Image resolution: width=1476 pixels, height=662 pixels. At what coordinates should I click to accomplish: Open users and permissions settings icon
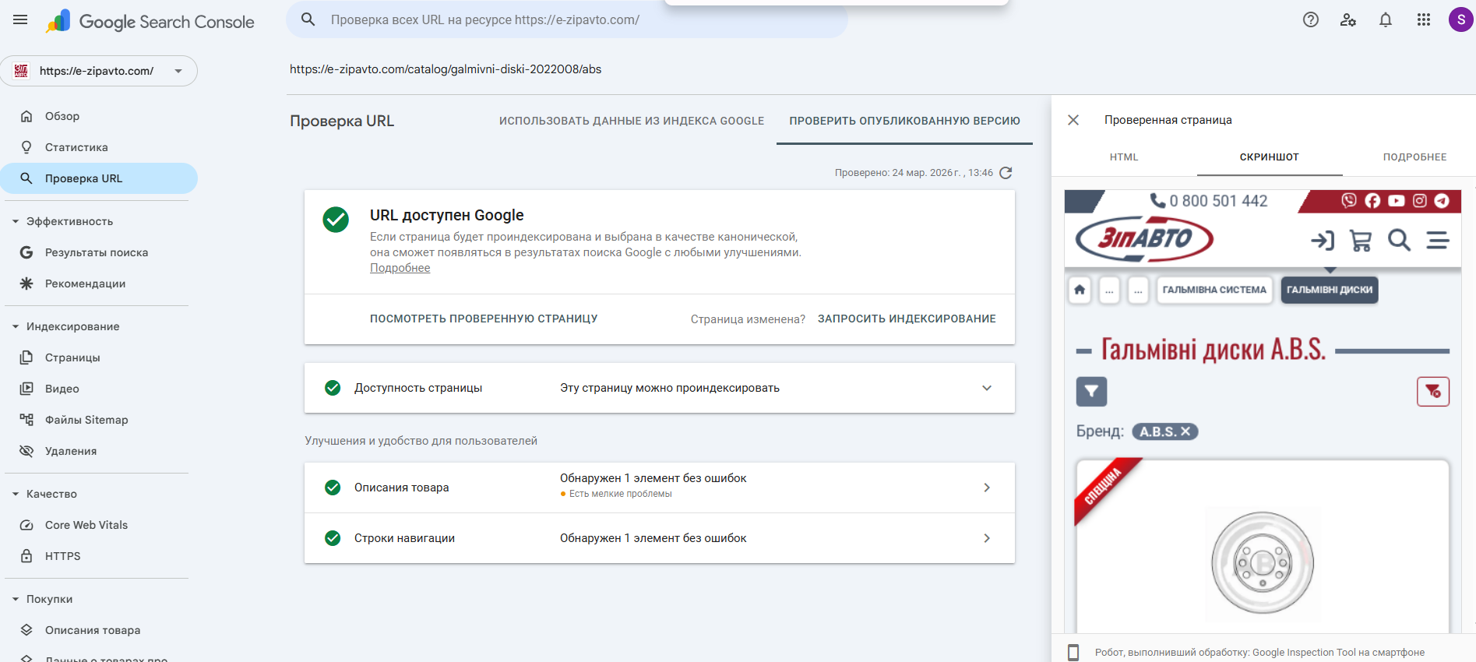1348,20
